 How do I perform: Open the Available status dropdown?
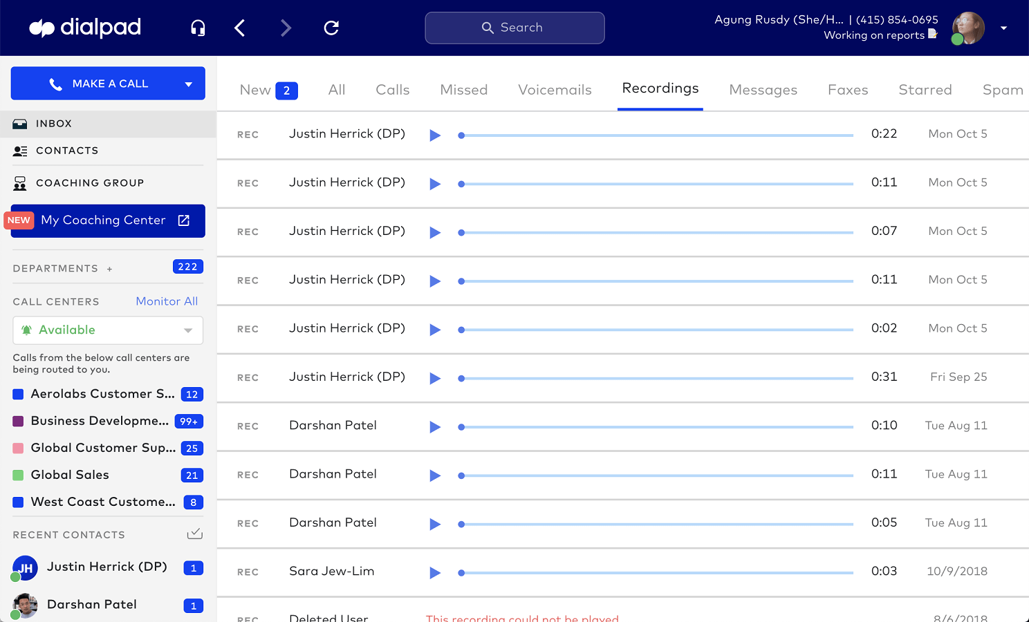tap(108, 330)
